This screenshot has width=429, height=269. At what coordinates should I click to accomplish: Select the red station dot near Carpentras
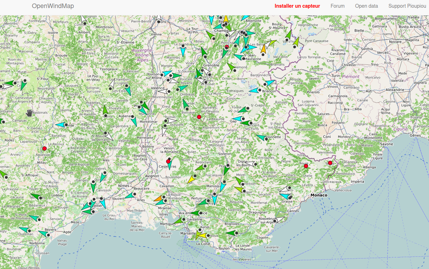168,161
